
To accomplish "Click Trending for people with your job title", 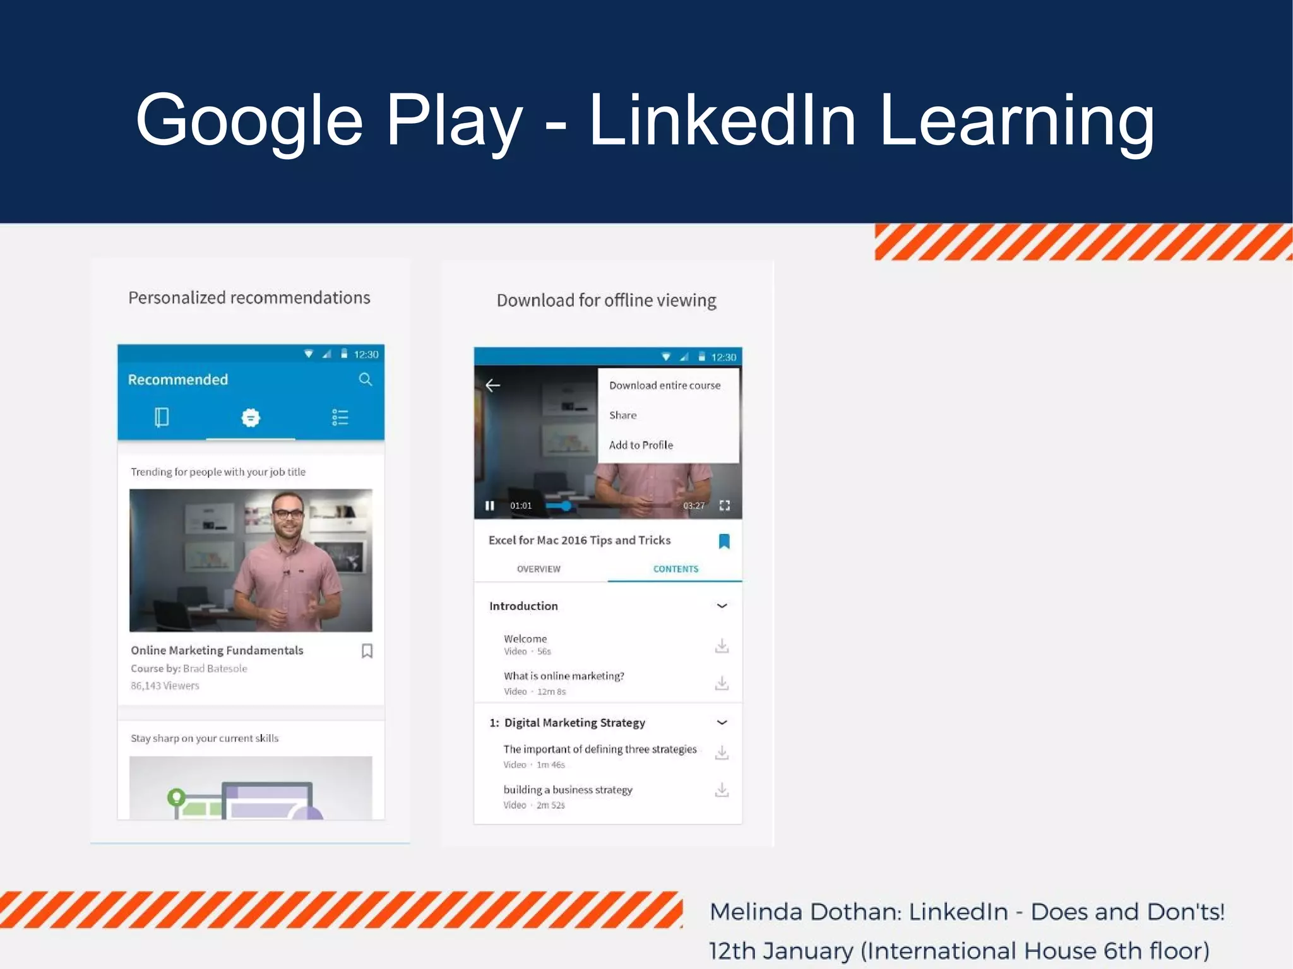I will [218, 472].
